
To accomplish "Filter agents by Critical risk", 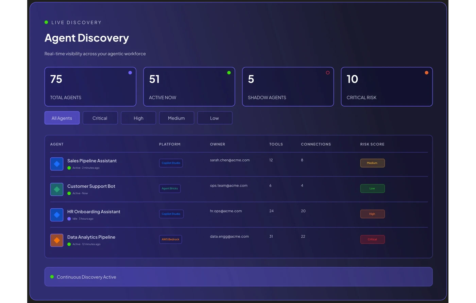I will pos(100,118).
